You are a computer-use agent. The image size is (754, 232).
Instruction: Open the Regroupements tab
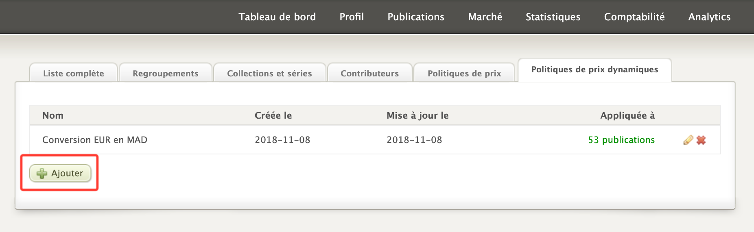[x=166, y=74]
